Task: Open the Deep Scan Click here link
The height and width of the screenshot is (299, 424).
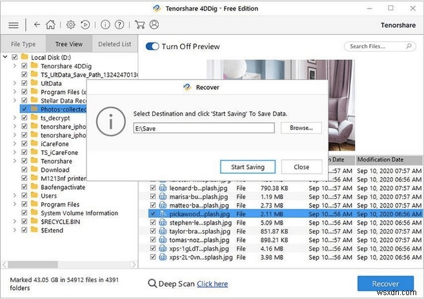Action: pos(212,284)
